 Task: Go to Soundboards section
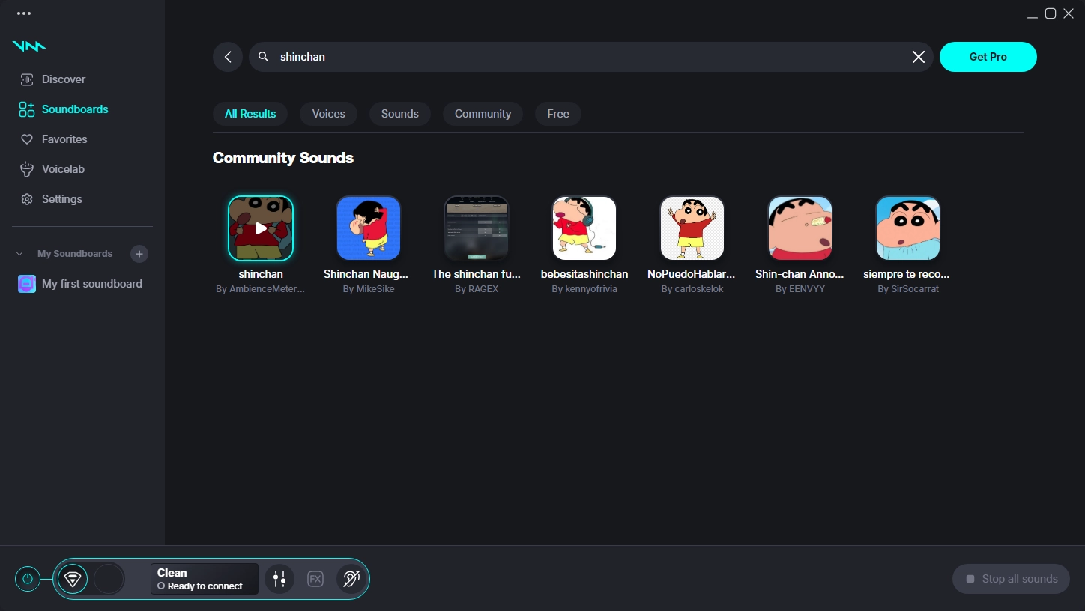(x=64, y=109)
